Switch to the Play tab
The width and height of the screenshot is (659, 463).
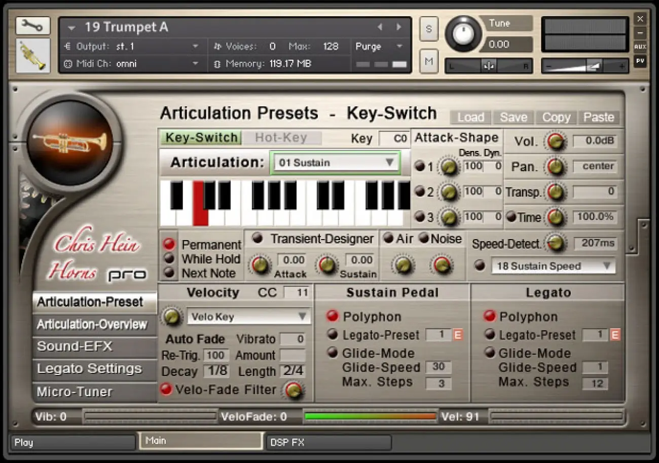click(x=73, y=442)
